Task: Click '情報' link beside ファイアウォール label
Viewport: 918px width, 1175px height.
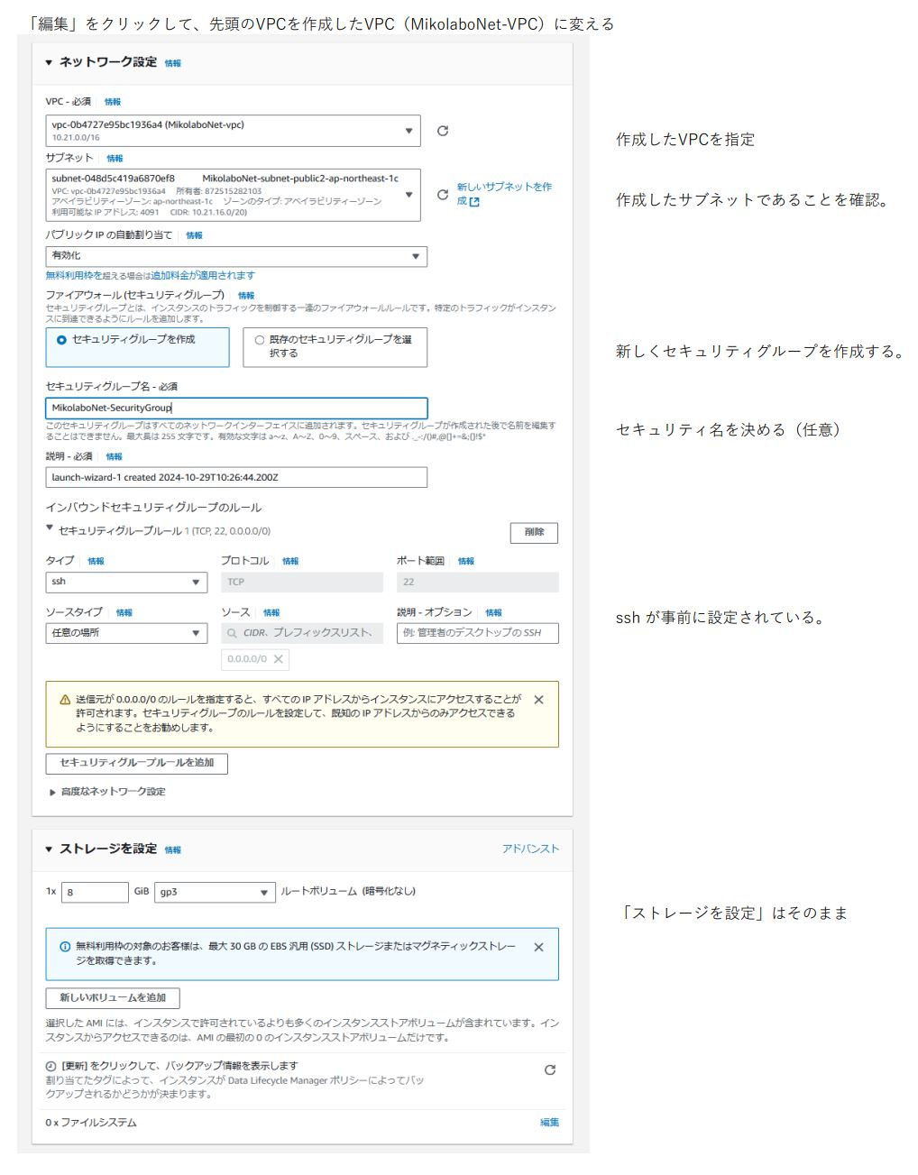Action: pos(246,296)
